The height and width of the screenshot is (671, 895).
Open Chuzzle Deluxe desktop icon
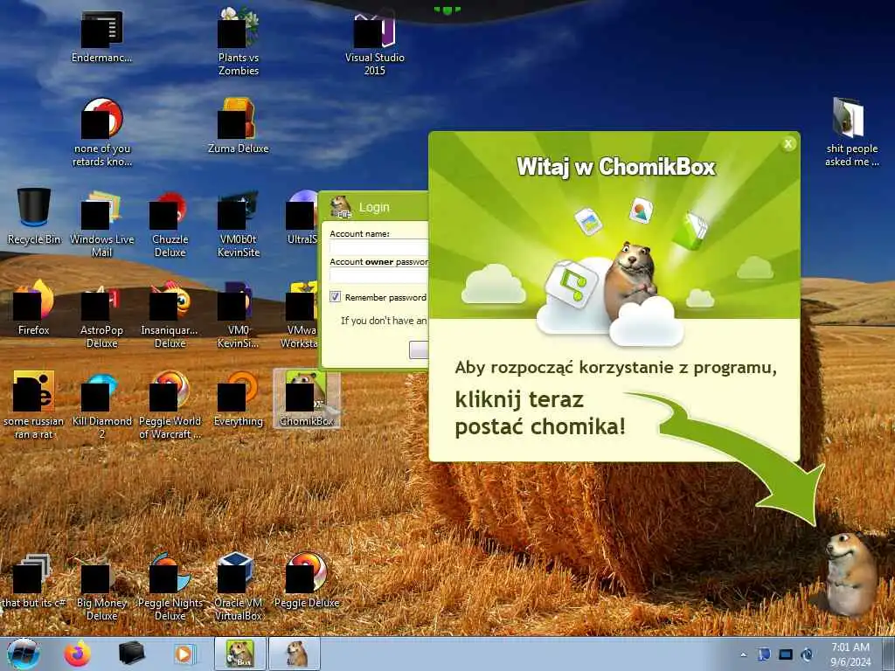pyautogui.click(x=170, y=223)
